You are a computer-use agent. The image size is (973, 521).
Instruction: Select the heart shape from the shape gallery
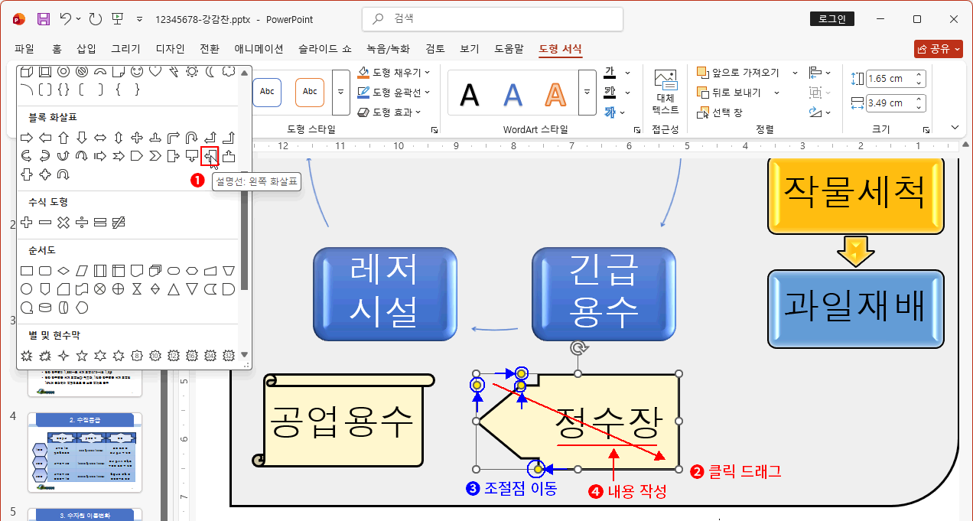(x=155, y=72)
